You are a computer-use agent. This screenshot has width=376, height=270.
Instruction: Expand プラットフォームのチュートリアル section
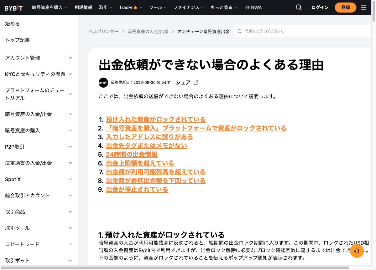click(39, 94)
